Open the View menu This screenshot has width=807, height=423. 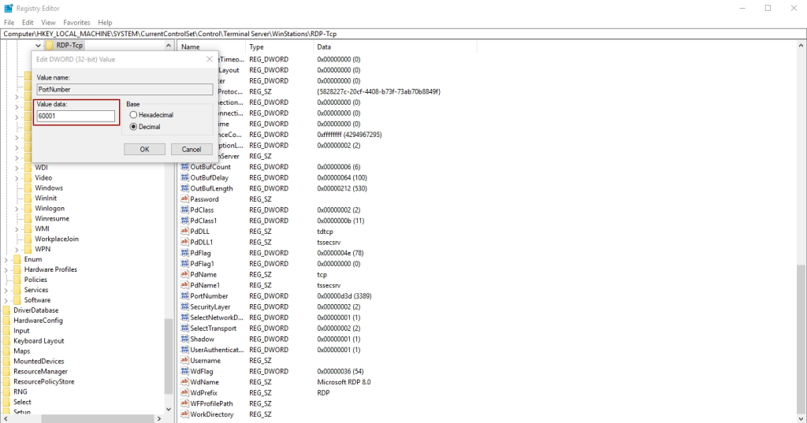[48, 23]
